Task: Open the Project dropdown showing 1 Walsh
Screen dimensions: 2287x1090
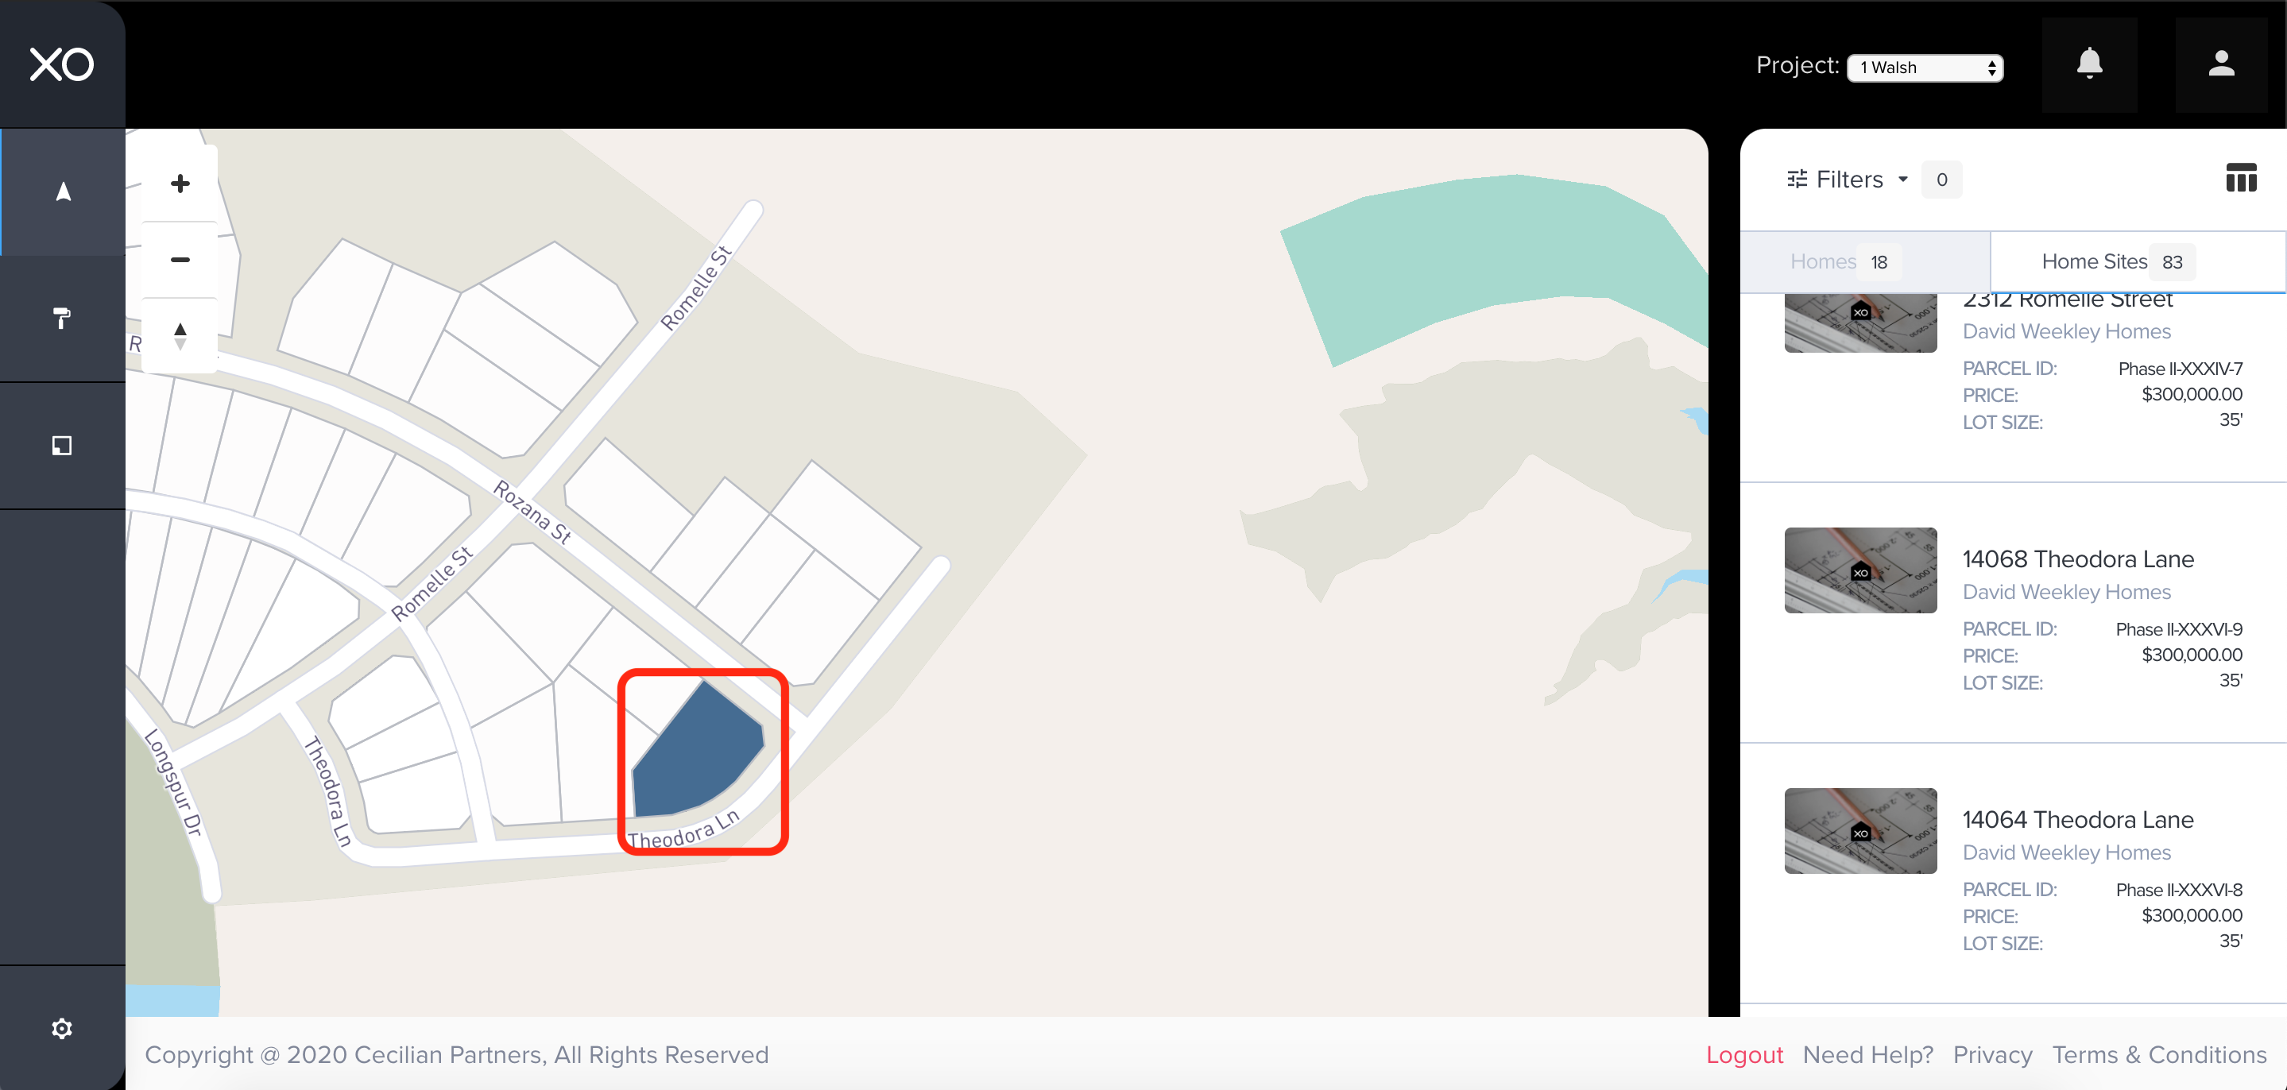Action: click(x=1925, y=68)
